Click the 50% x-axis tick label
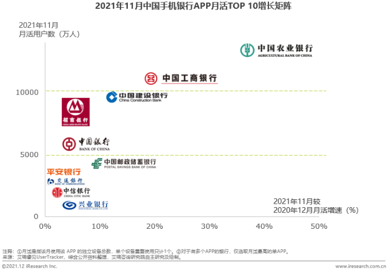Image resolution: width=389 pixels, height=271 pixels. (319, 226)
